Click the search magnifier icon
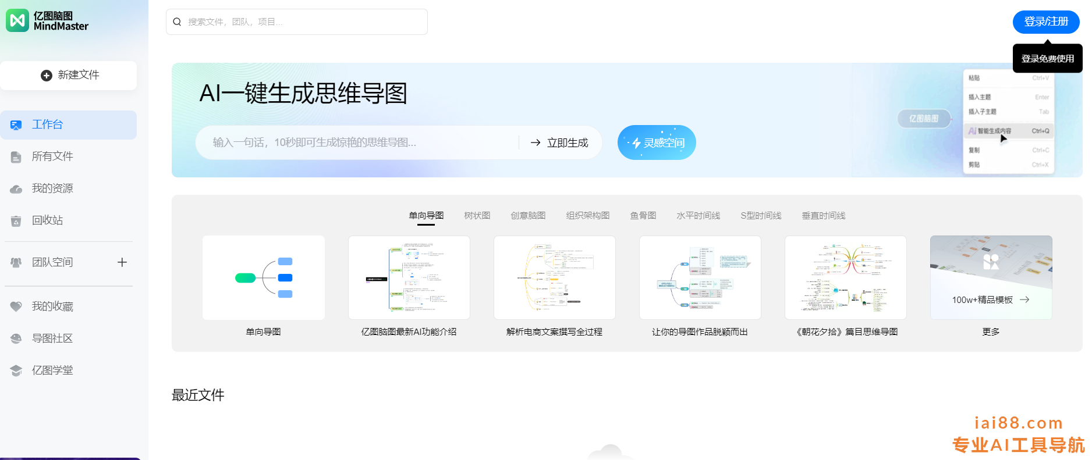Screen dimensions: 1092x460 pos(178,22)
